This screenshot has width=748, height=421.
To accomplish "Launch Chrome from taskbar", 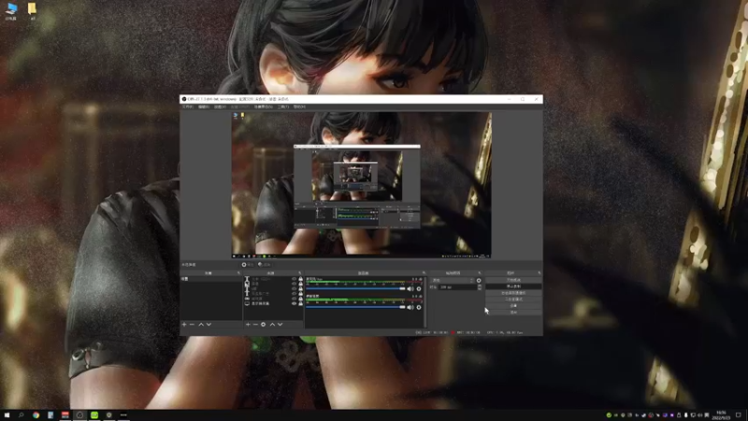I will click(x=36, y=415).
